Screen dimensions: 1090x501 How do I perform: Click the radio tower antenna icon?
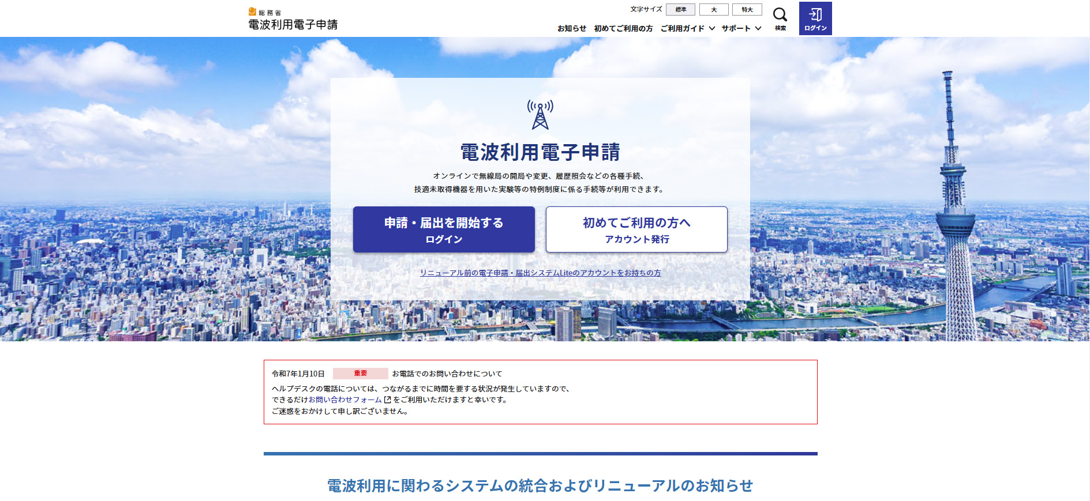click(x=540, y=114)
